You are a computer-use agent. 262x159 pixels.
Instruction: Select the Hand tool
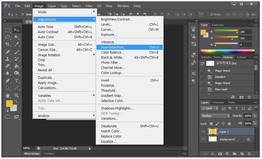[7, 95]
